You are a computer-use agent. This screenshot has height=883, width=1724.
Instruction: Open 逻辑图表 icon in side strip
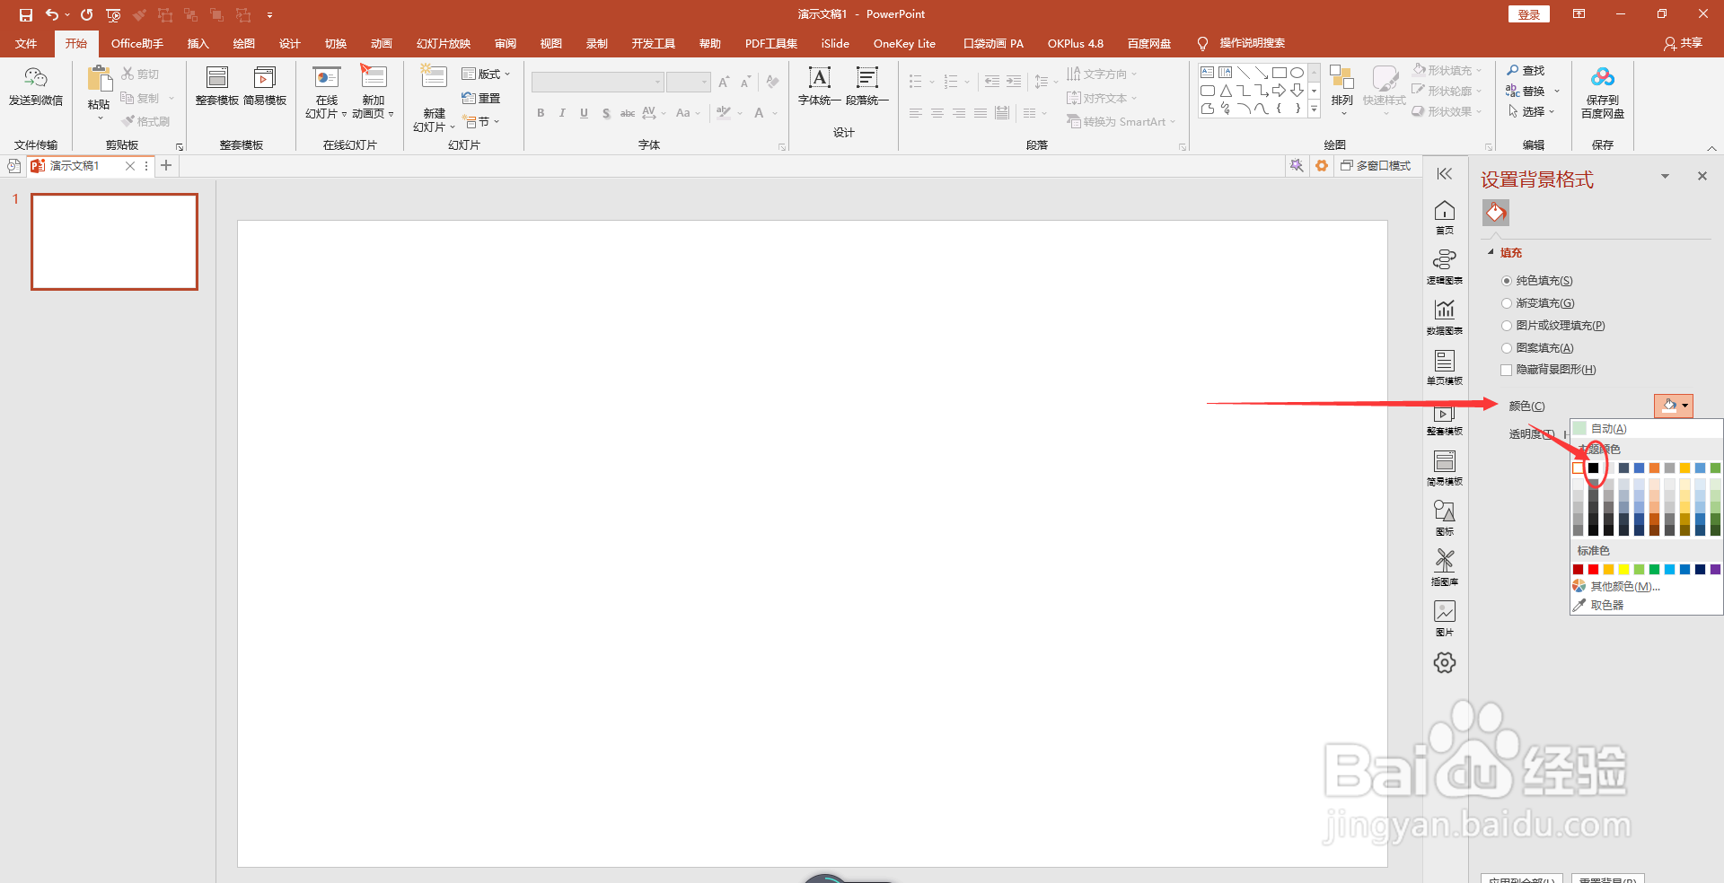(1445, 259)
